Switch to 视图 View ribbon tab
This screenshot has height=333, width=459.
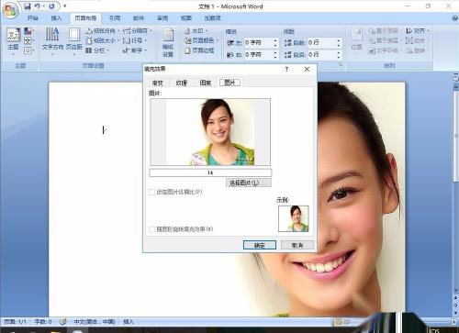pyautogui.click(x=186, y=18)
